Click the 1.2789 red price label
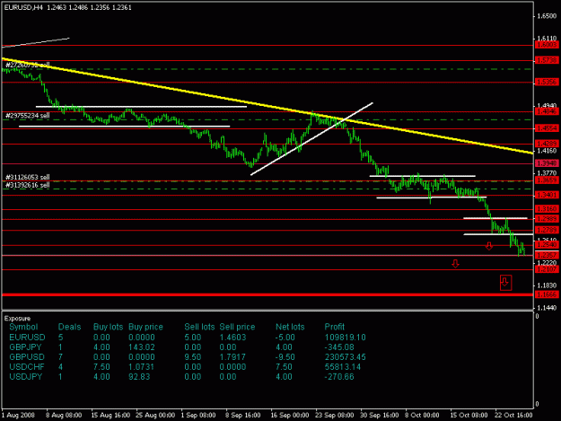Viewport: 561px width, 421px height. 547,230
